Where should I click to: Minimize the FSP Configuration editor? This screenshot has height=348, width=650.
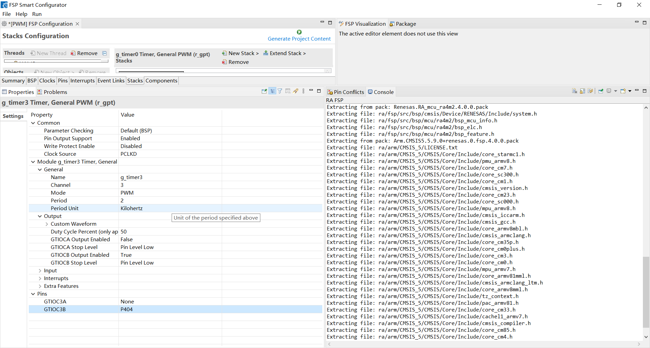click(322, 22)
